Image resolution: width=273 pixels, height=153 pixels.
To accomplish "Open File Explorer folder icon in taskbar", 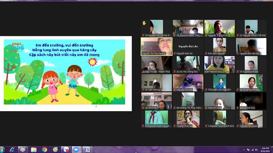I will tap(34, 150).
